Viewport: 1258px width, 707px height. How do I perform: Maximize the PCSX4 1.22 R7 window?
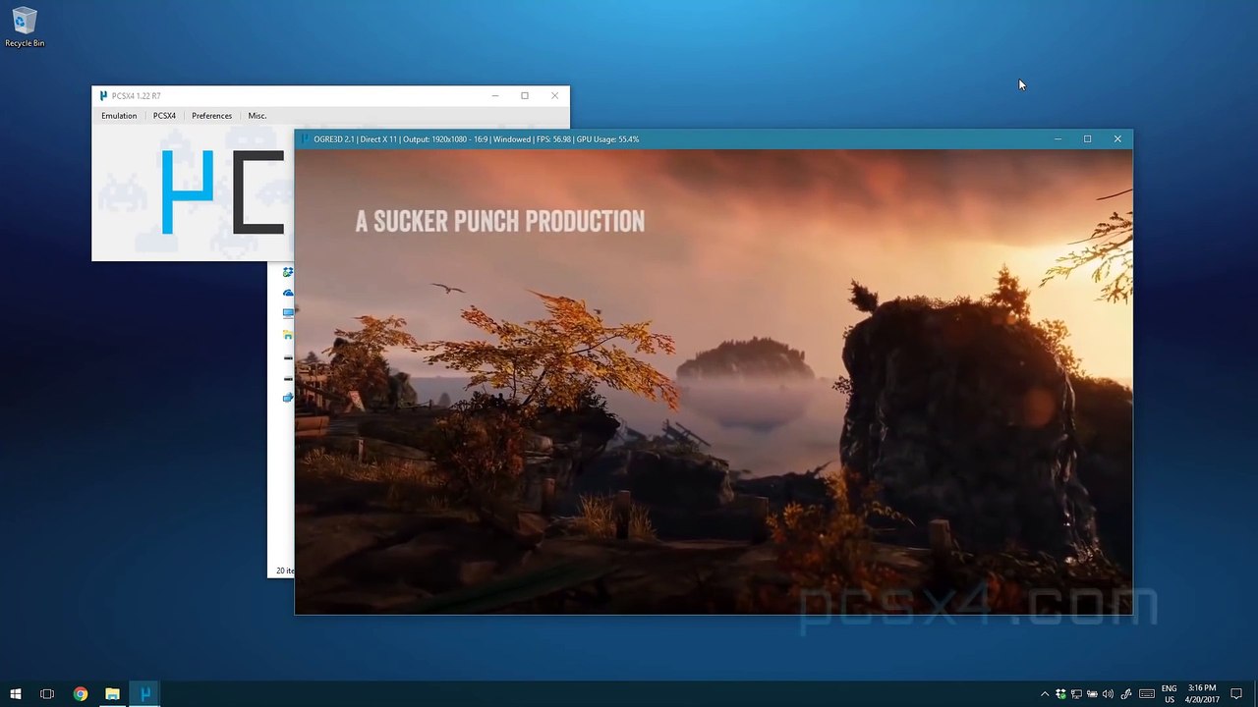point(525,95)
